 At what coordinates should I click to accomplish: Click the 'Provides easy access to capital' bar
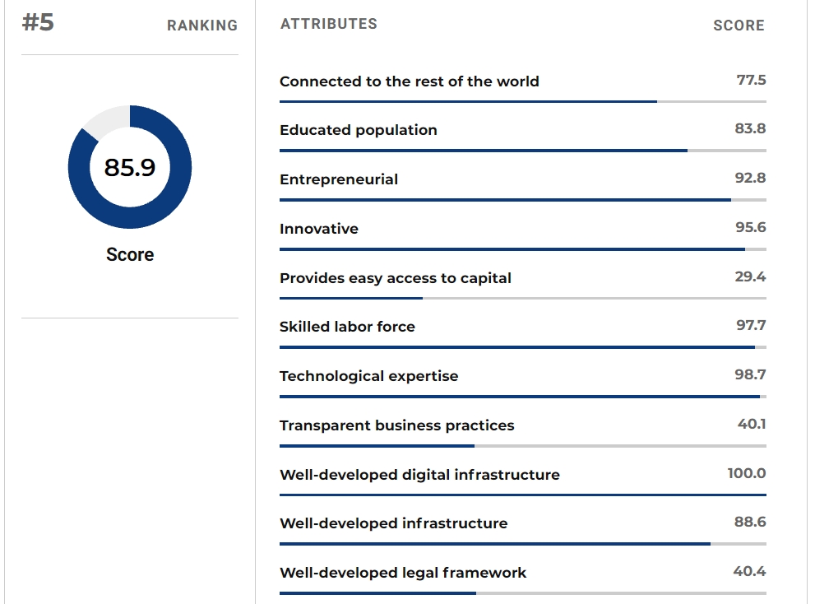523,298
